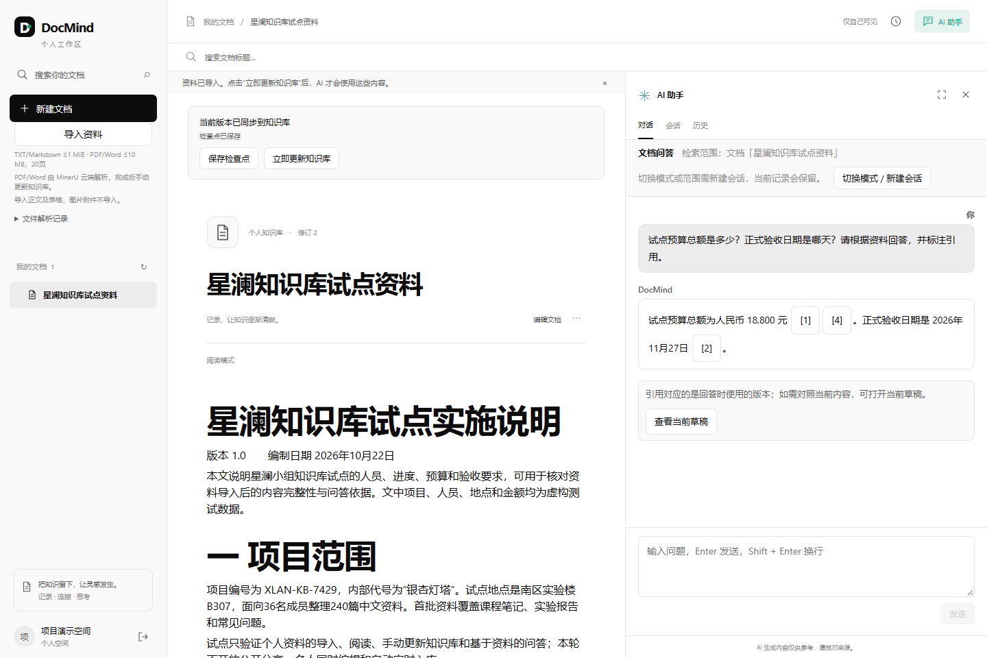Open citation reference [4]

[x=837, y=320]
